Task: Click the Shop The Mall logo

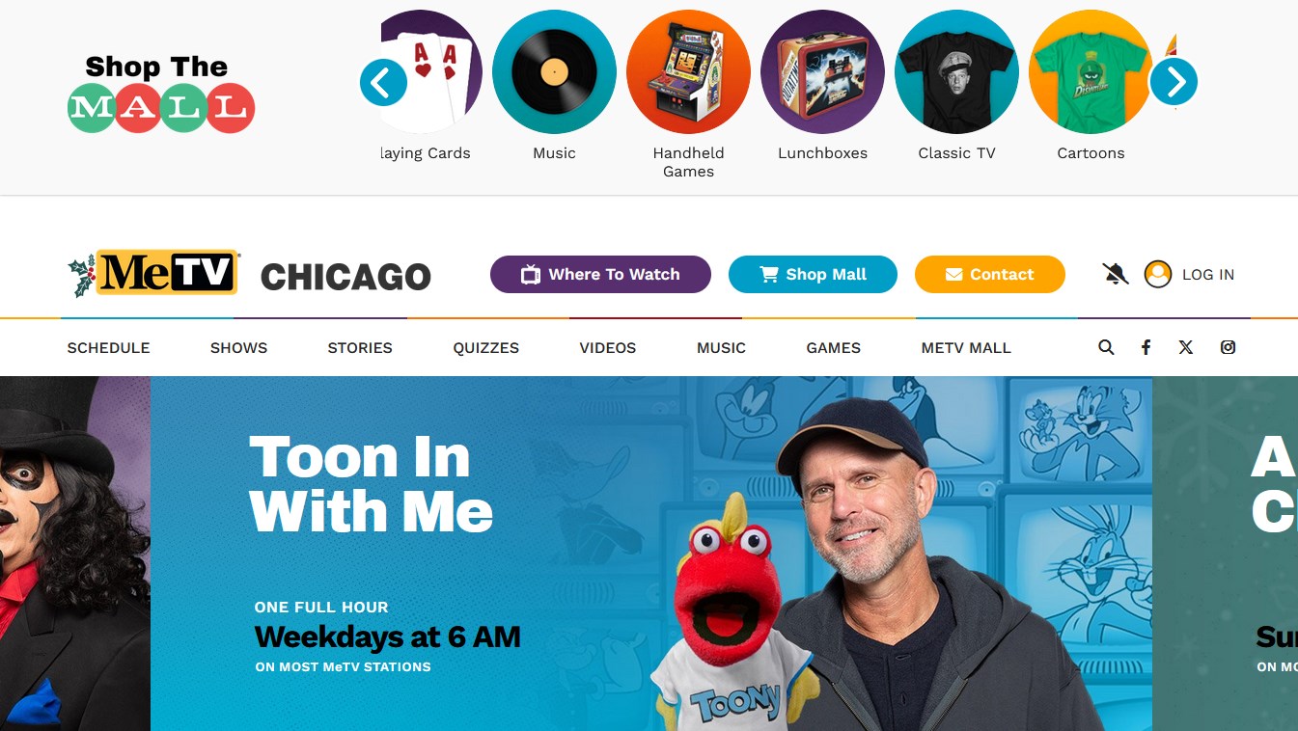Action: tap(161, 94)
